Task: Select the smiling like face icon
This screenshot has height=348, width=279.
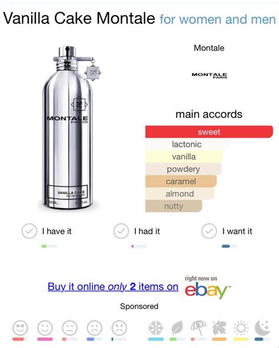Action: (x=45, y=327)
